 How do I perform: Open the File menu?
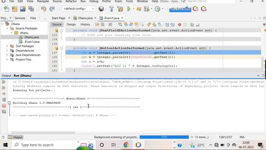tap(12, 1)
